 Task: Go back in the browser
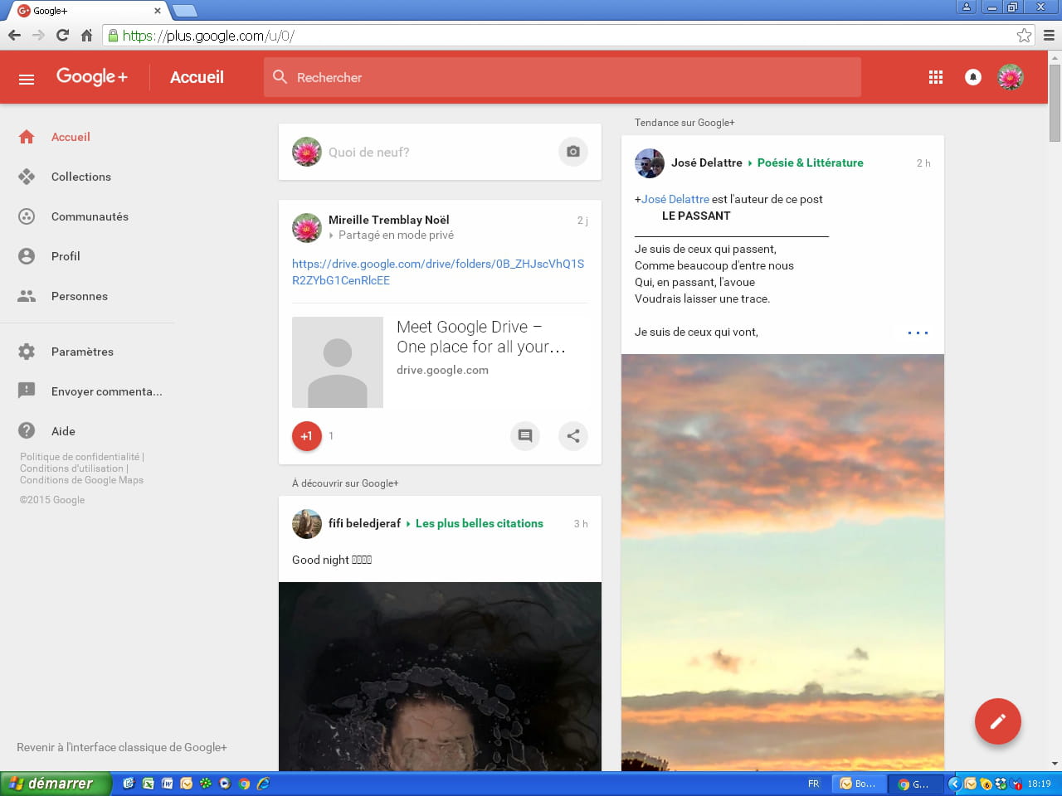click(14, 35)
